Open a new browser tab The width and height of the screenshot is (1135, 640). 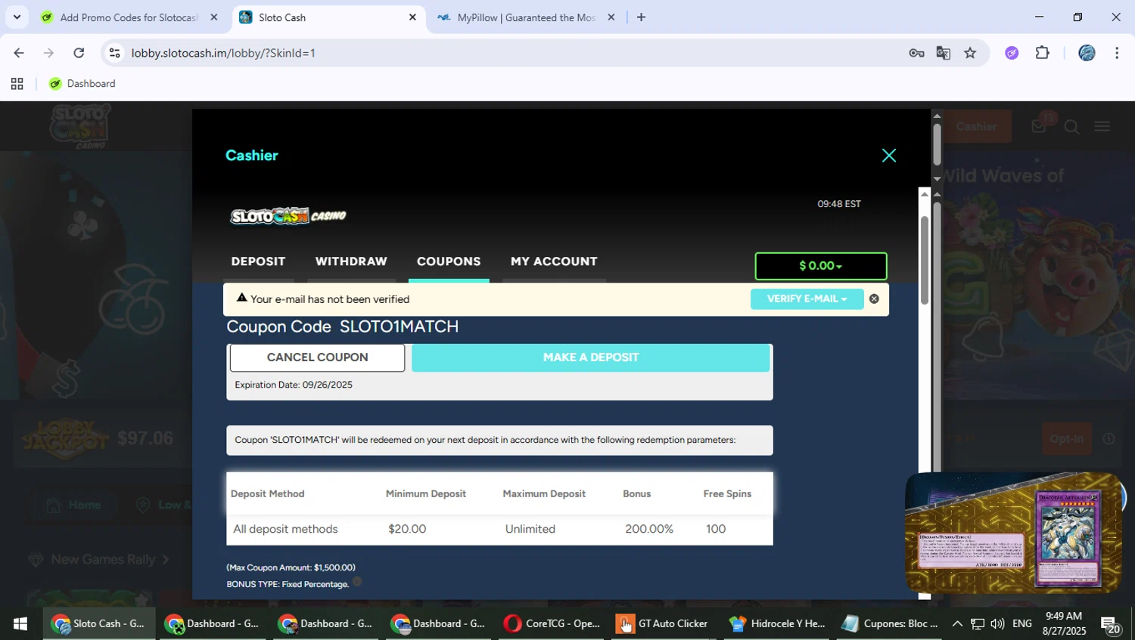pyautogui.click(x=641, y=17)
